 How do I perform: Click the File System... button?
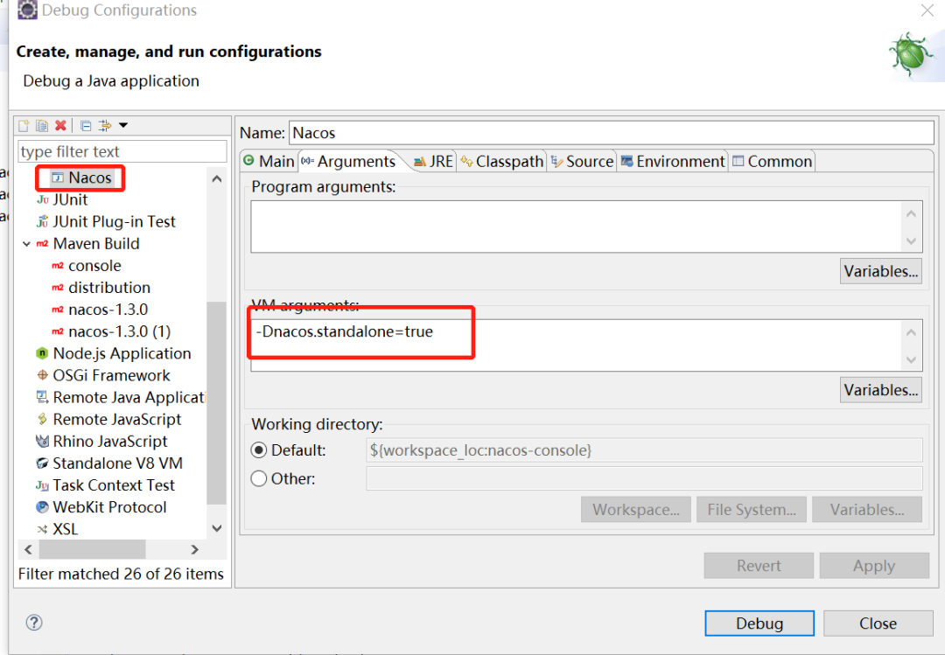click(752, 510)
